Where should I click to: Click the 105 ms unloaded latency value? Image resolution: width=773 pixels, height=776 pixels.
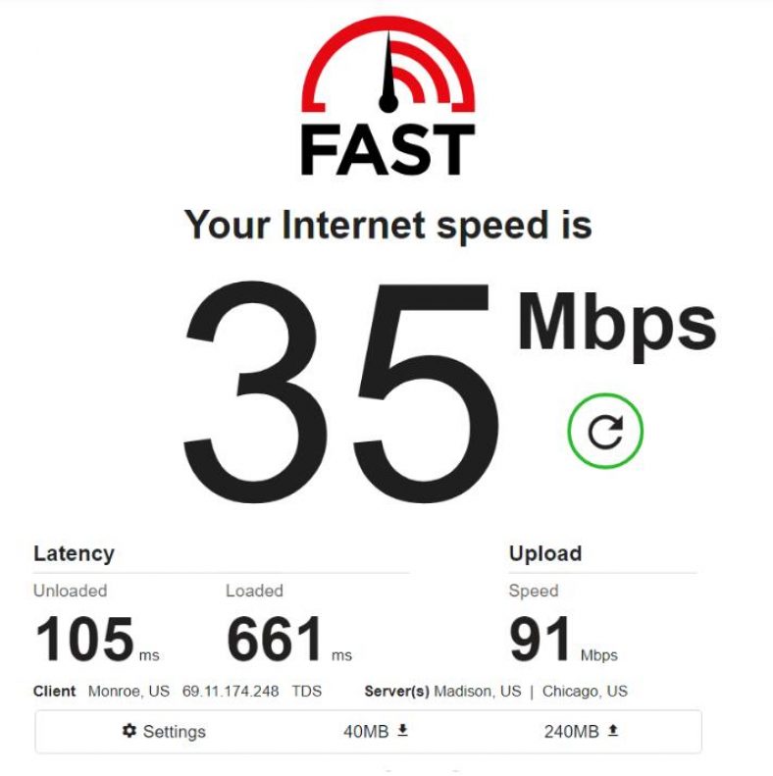click(97, 639)
